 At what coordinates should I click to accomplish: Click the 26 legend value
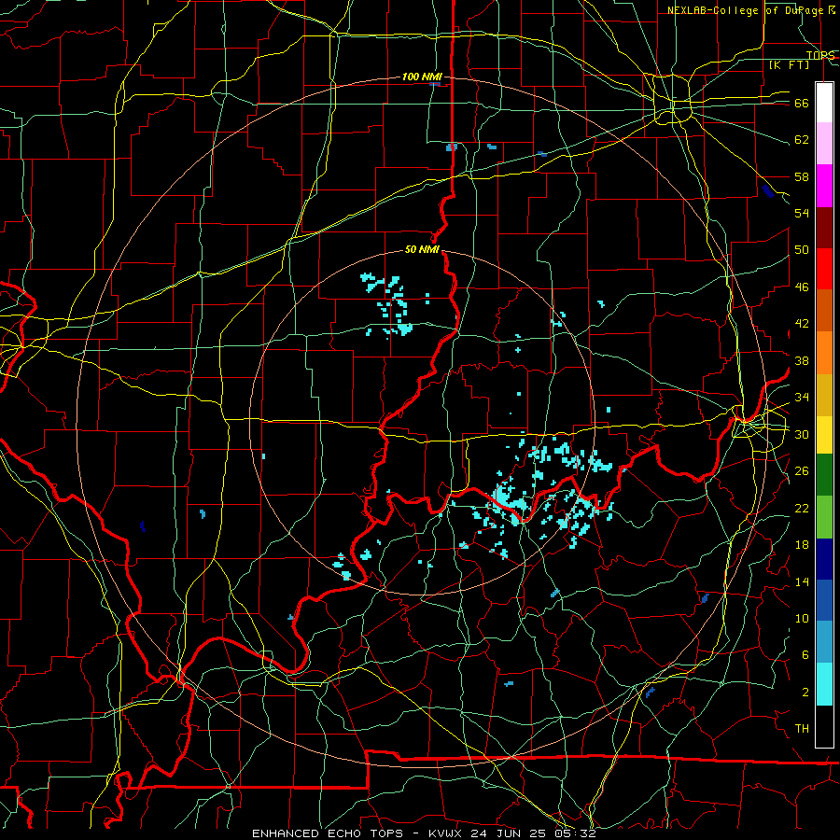coord(802,471)
